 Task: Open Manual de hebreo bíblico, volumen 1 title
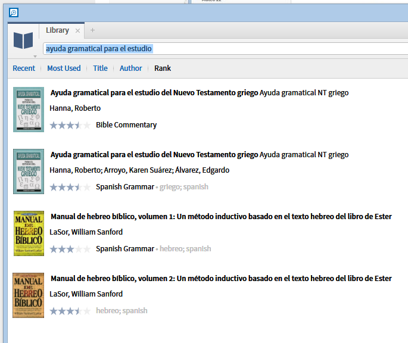tap(221, 217)
